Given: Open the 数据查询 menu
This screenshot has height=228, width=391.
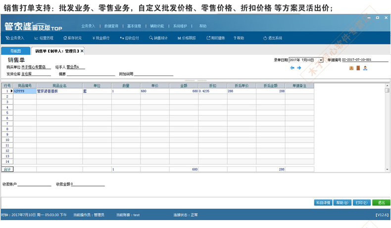Looking at the screenshot, I should click(111, 26).
